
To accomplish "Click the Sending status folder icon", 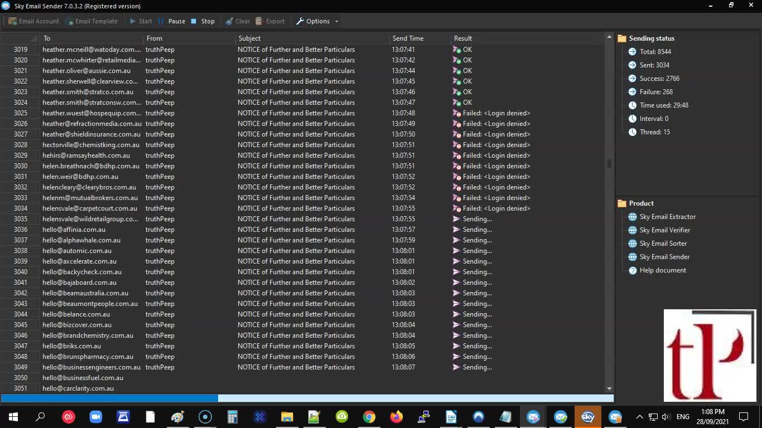I will pyautogui.click(x=622, y=38).
